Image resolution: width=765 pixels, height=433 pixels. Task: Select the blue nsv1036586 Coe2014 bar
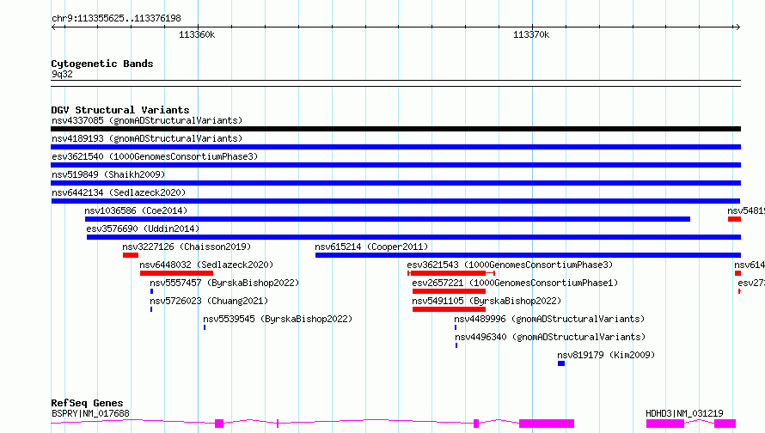click(x=388, y=219)
